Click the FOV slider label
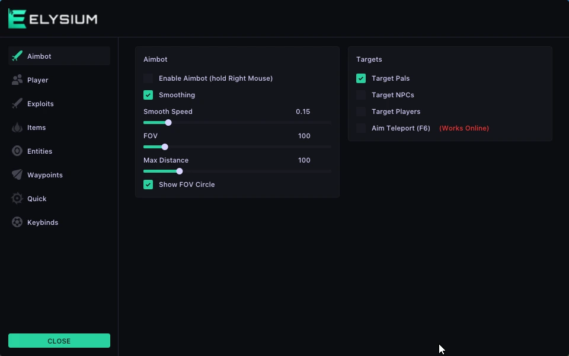Viewport: 569px width, 356px height. [x=150, y=136]
